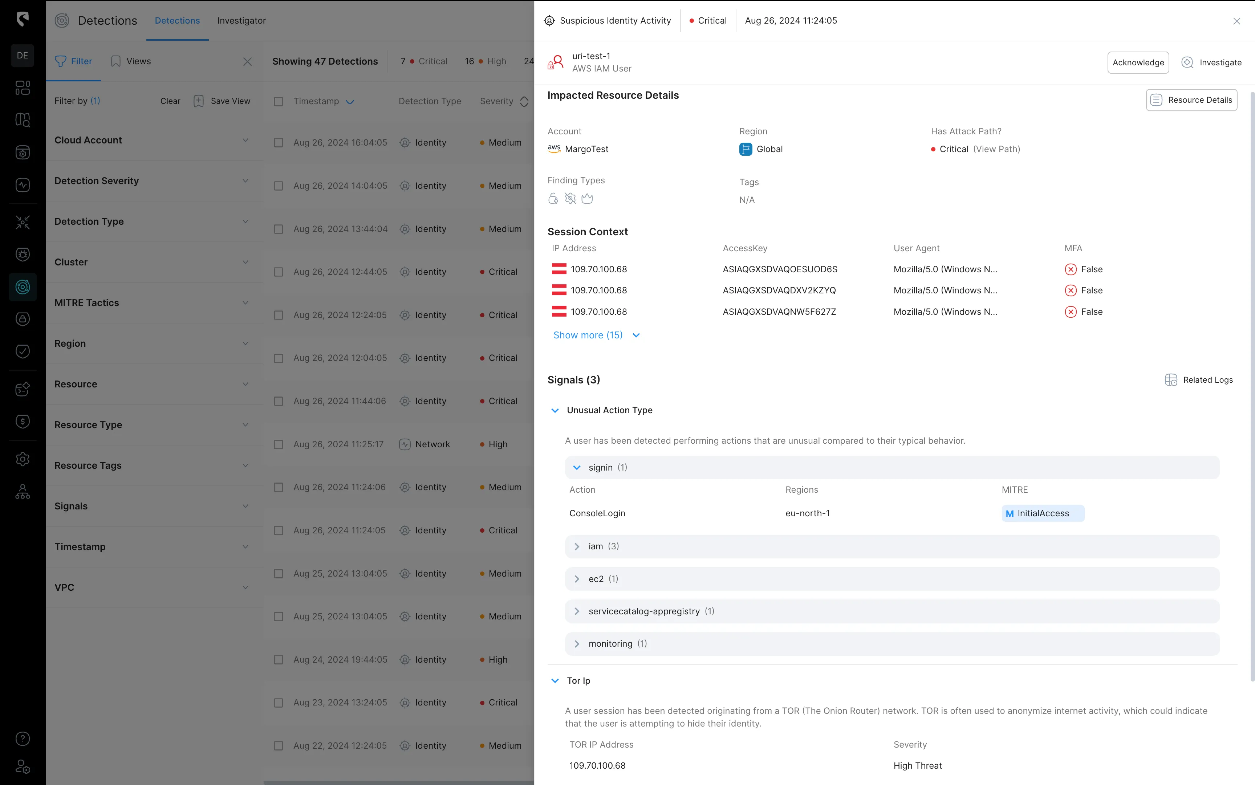
Task: Open the help question mark icon
Action: (x=22, y=738)
